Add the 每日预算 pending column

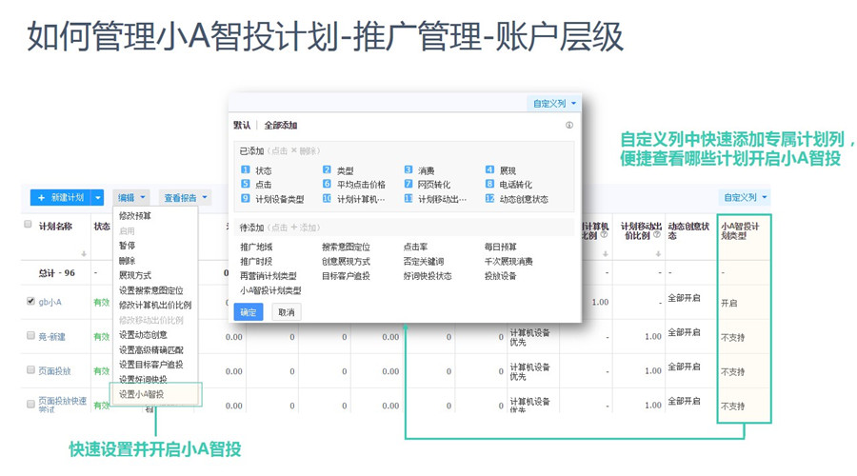[500, 247]
